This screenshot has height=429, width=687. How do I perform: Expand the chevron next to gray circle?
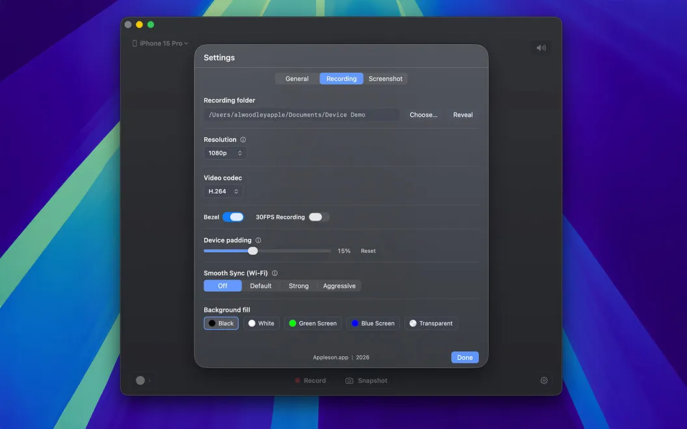point(150,380)
